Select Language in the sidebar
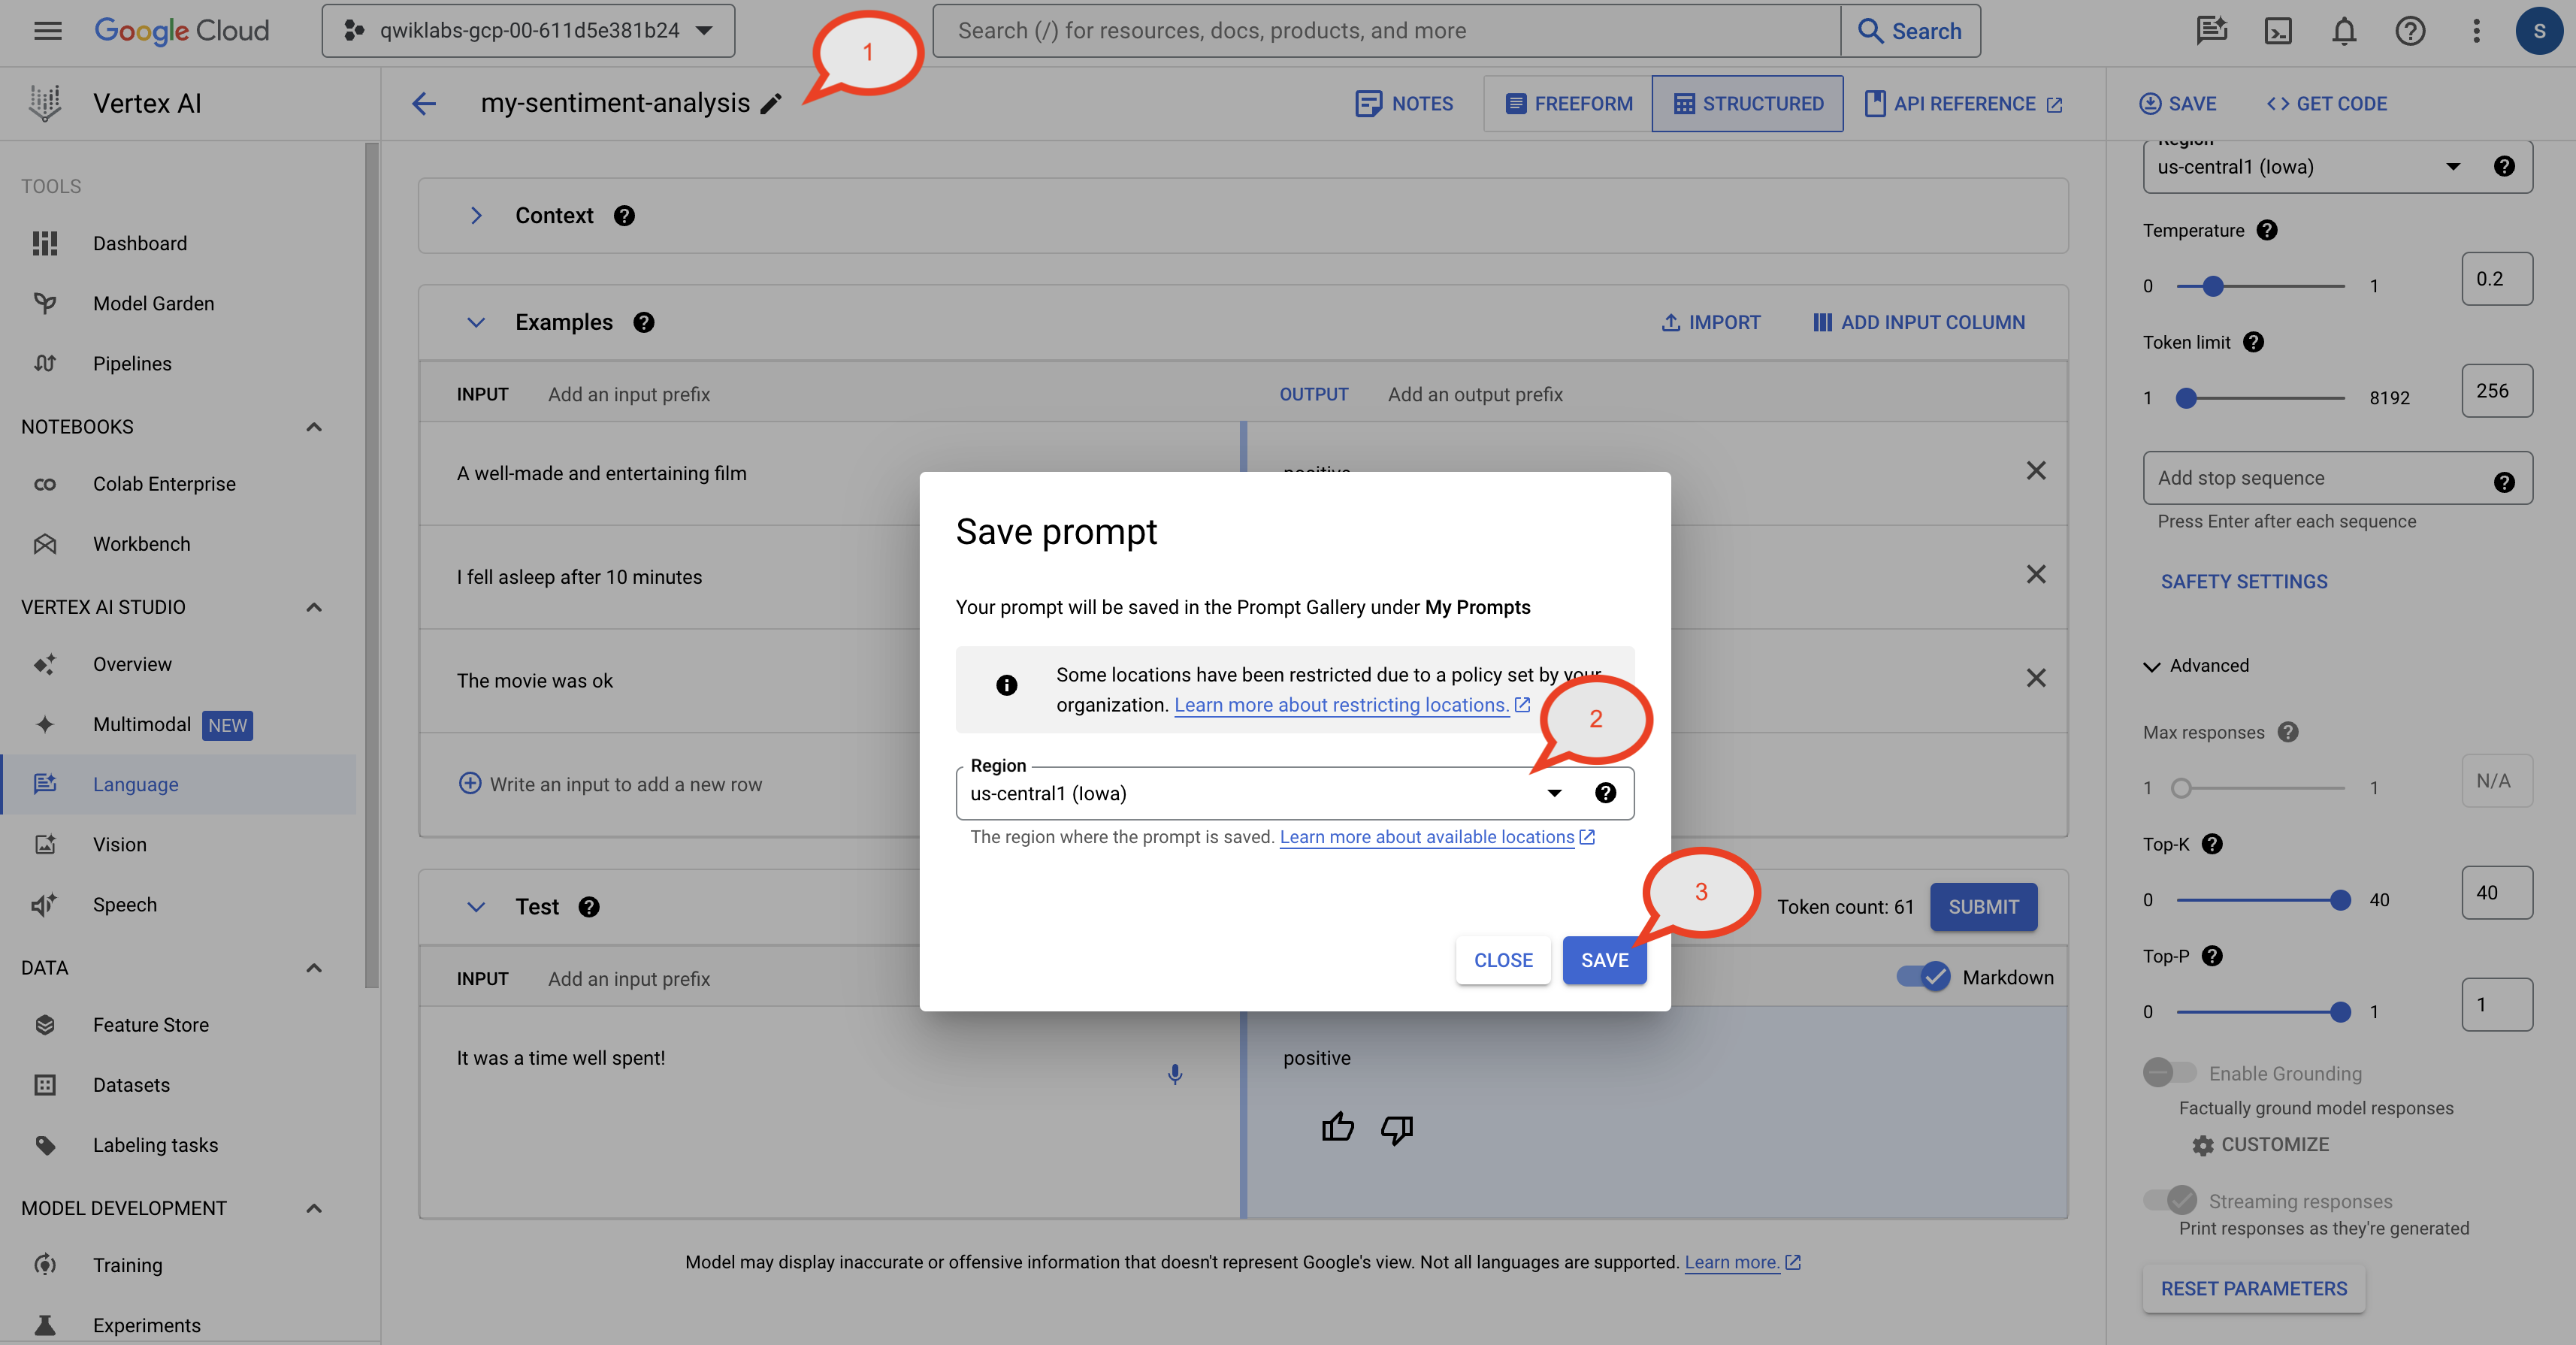 (x=135, y=785)
